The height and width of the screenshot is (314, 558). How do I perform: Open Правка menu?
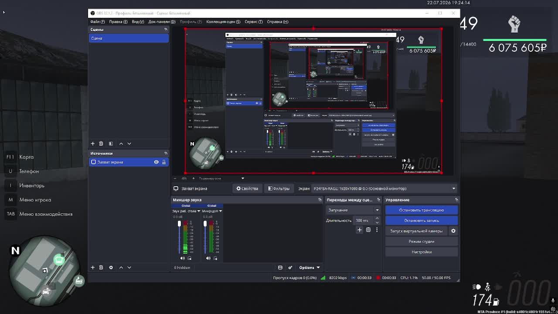118,22
